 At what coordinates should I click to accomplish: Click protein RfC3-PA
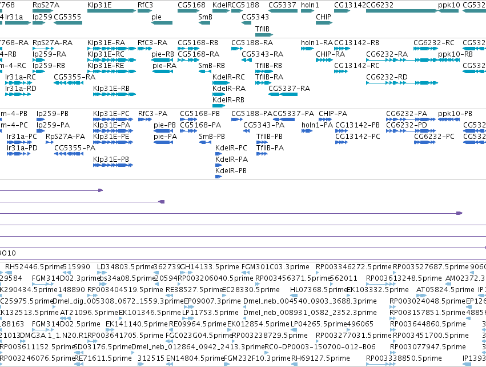(x=145, y=119)
